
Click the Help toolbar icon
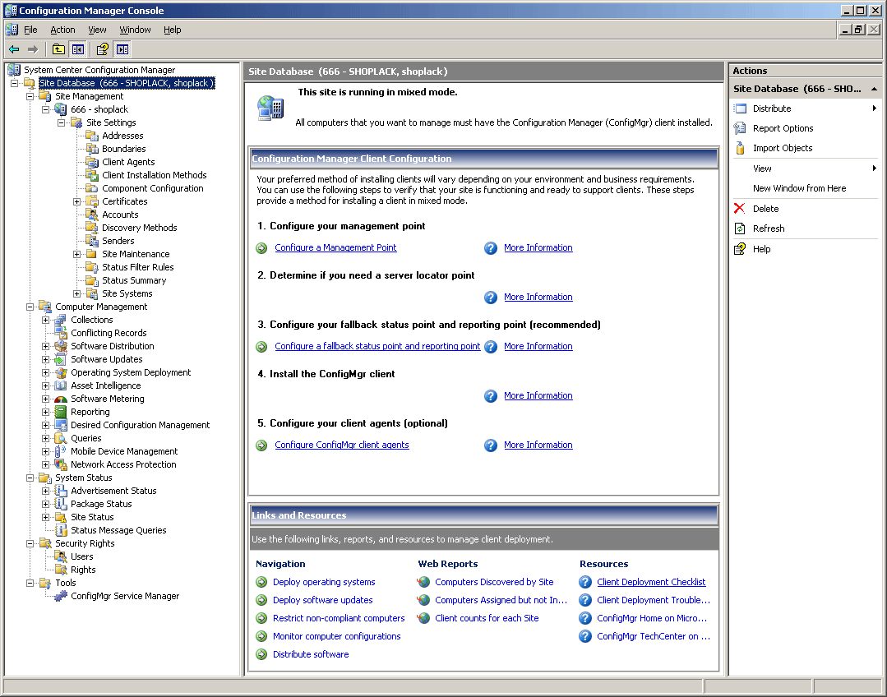pyautogui.click(x=103, y=49)
